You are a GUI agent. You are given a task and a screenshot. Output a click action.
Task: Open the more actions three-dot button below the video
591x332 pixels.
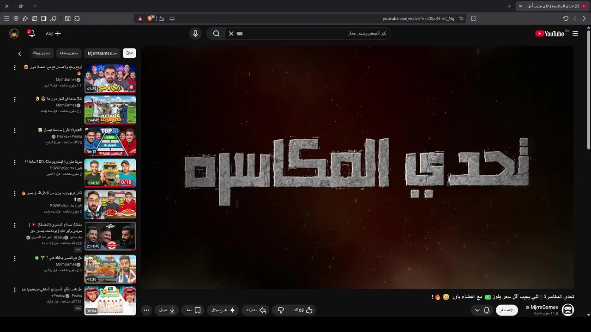tap(146, 310)
